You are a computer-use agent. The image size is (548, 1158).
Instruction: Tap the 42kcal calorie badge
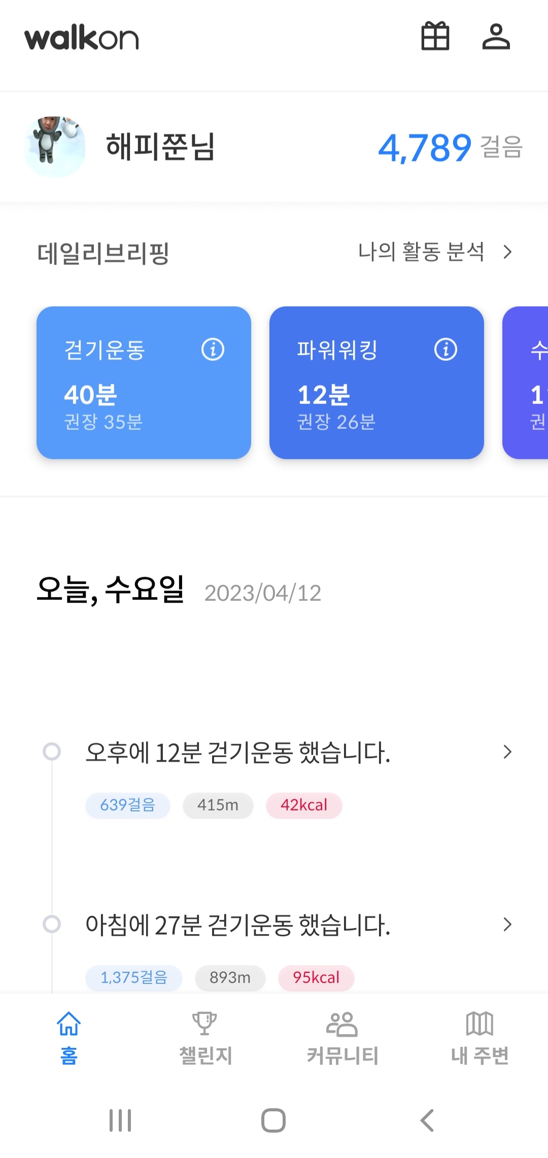tap(304, 805)
